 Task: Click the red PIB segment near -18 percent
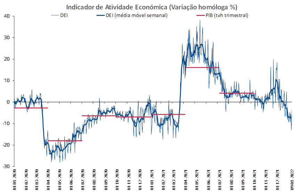pos(65,141)
